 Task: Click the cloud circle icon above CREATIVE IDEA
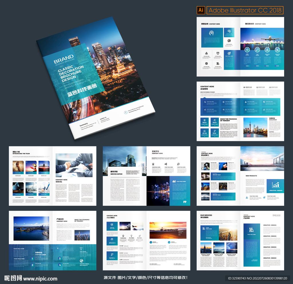(268, 50)
